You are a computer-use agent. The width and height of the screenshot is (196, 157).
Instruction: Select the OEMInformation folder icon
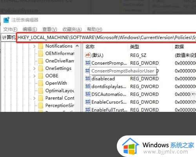pos(41,53)
